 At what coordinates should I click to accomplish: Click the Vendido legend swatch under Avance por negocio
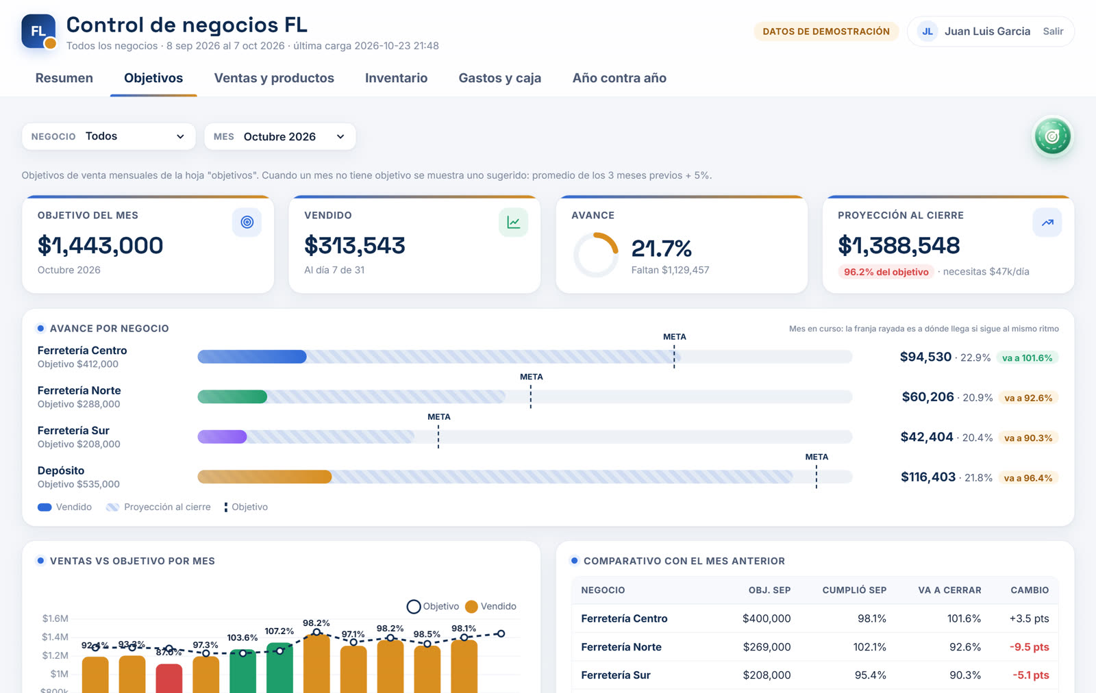pyautogui.click(x=45, y=507)
